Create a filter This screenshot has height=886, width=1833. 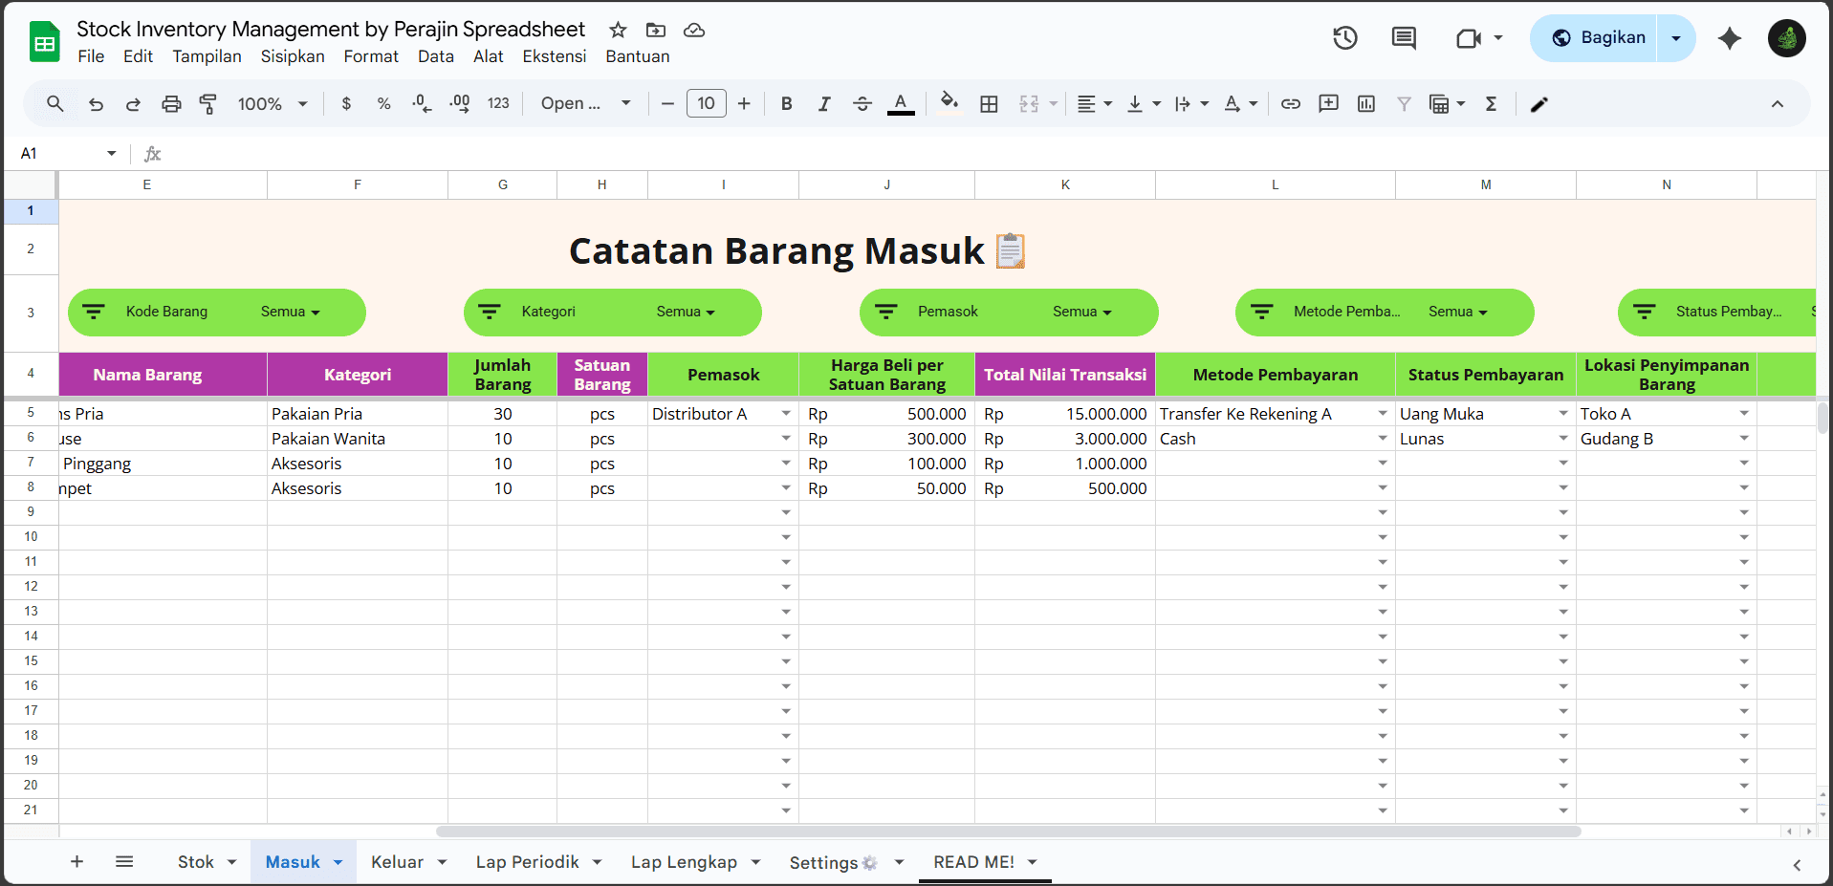pos(1404,103)
